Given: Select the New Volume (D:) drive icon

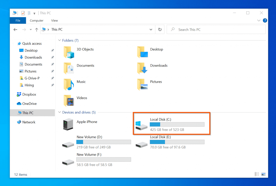Looking at the screenshot, I should [68, 145].
